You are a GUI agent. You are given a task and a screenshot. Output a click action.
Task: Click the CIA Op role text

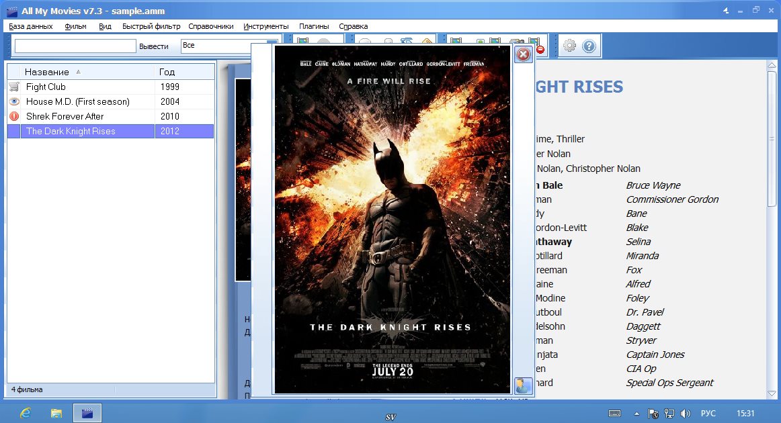pyautogui.click(x=641, y=369)
